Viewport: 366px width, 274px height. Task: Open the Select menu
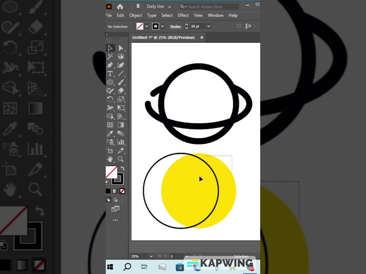pyautogui.click(x=167, y=15)
